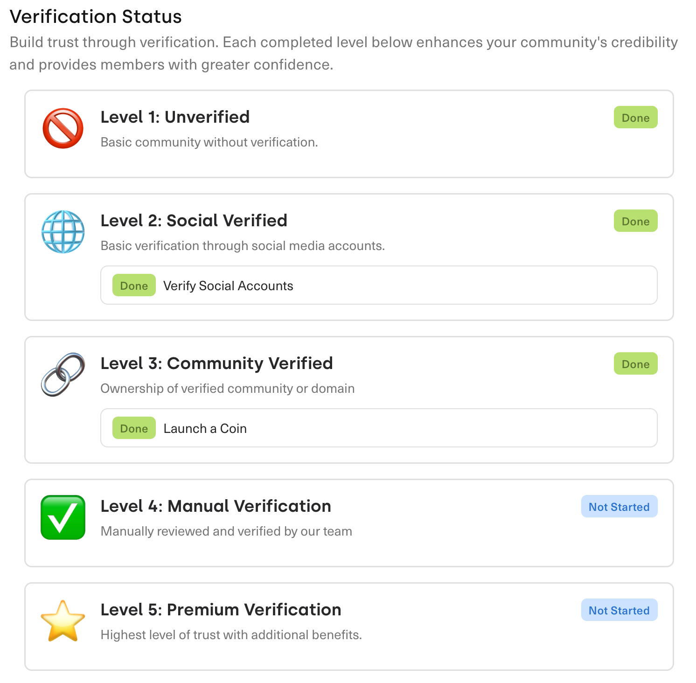Select the Level 4: Manual Verification heading
This screenshot has height=683, width=696.
point(216,506)
